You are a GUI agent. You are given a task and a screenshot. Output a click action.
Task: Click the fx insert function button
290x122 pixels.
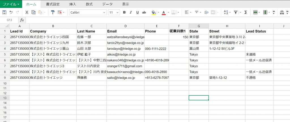pos(22,20)
